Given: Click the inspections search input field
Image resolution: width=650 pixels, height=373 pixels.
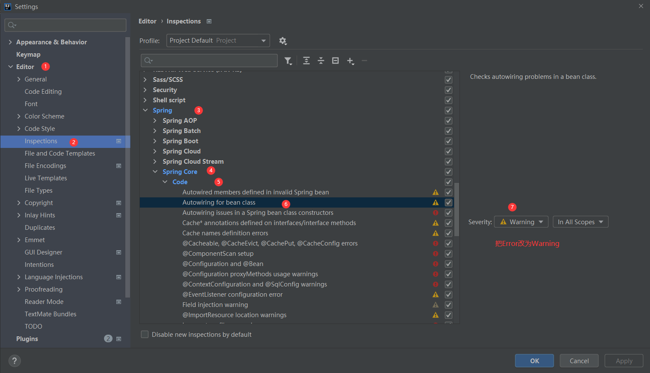Looking at the screenshot, I should [209, 61].
